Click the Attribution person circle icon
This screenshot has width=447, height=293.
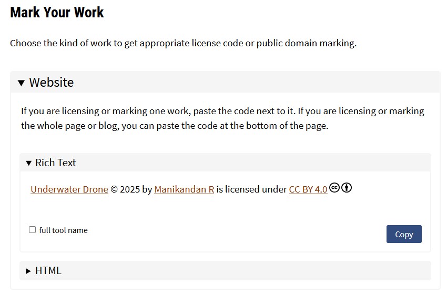[347, 188]
